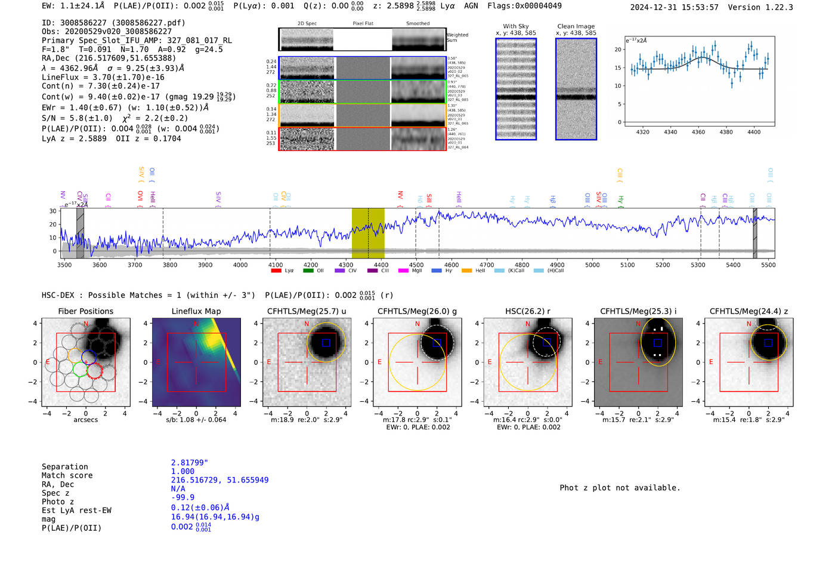Click 'Phot z plot not available.' message

[x=620, y=488]
